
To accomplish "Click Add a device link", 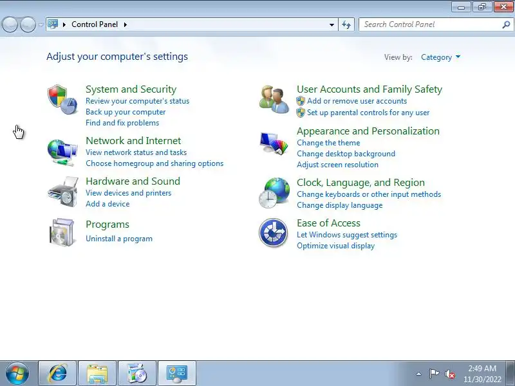I will [x=108, y=204].
